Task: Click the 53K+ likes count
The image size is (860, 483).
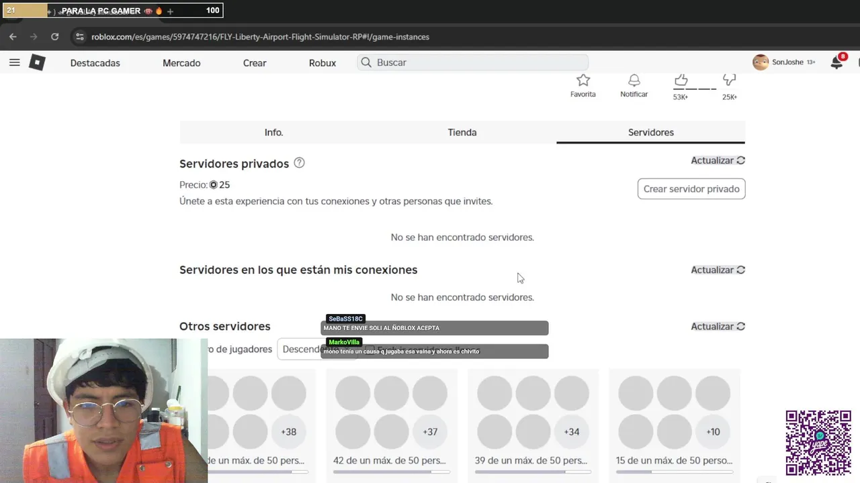Action: click(x=681, y=97)
